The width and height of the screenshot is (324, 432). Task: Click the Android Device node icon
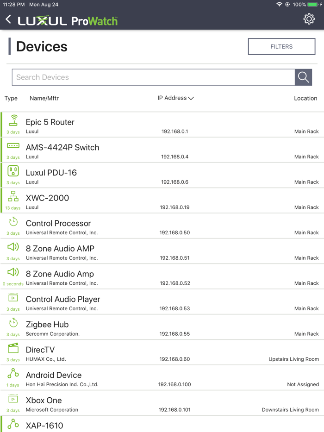pos(13,373)
